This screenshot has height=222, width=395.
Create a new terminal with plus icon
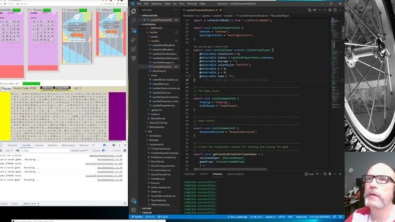[317, 174]
